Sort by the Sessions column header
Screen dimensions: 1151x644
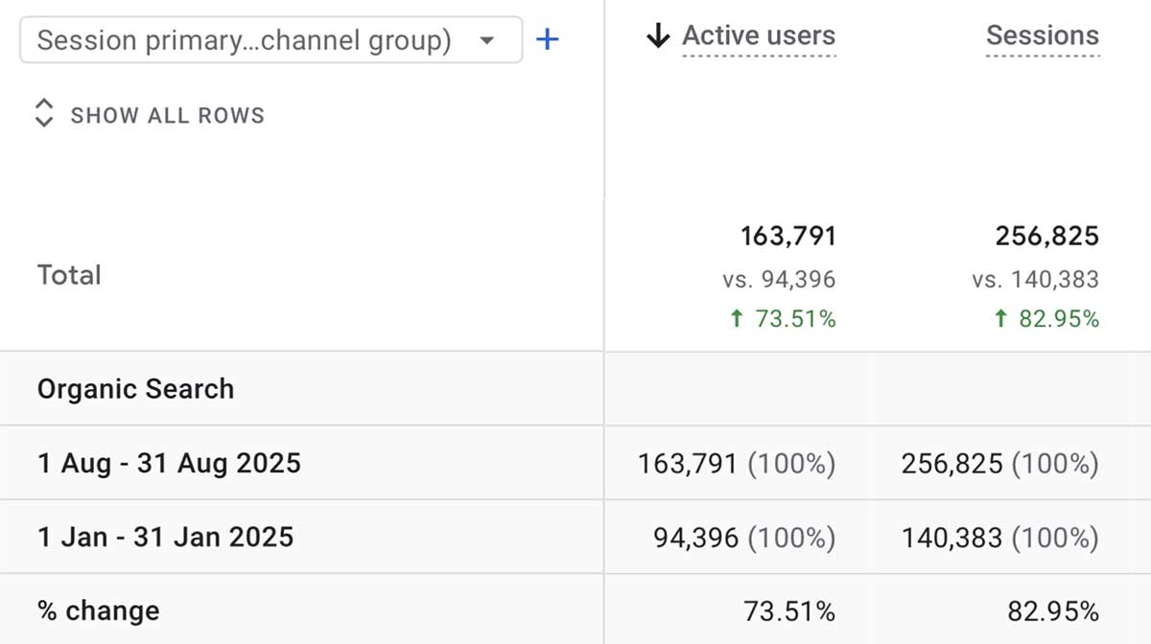click(x=1042, y=35)
